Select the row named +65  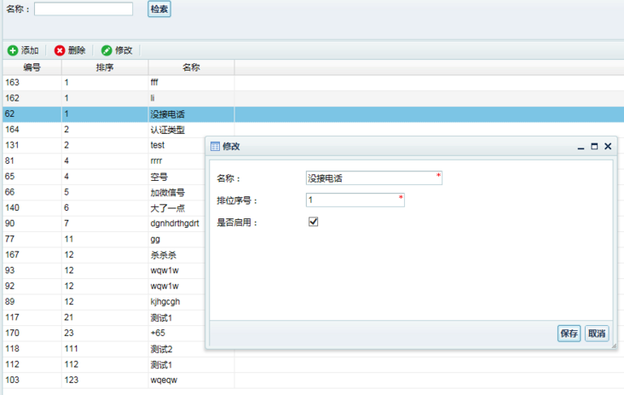(103, 333)
